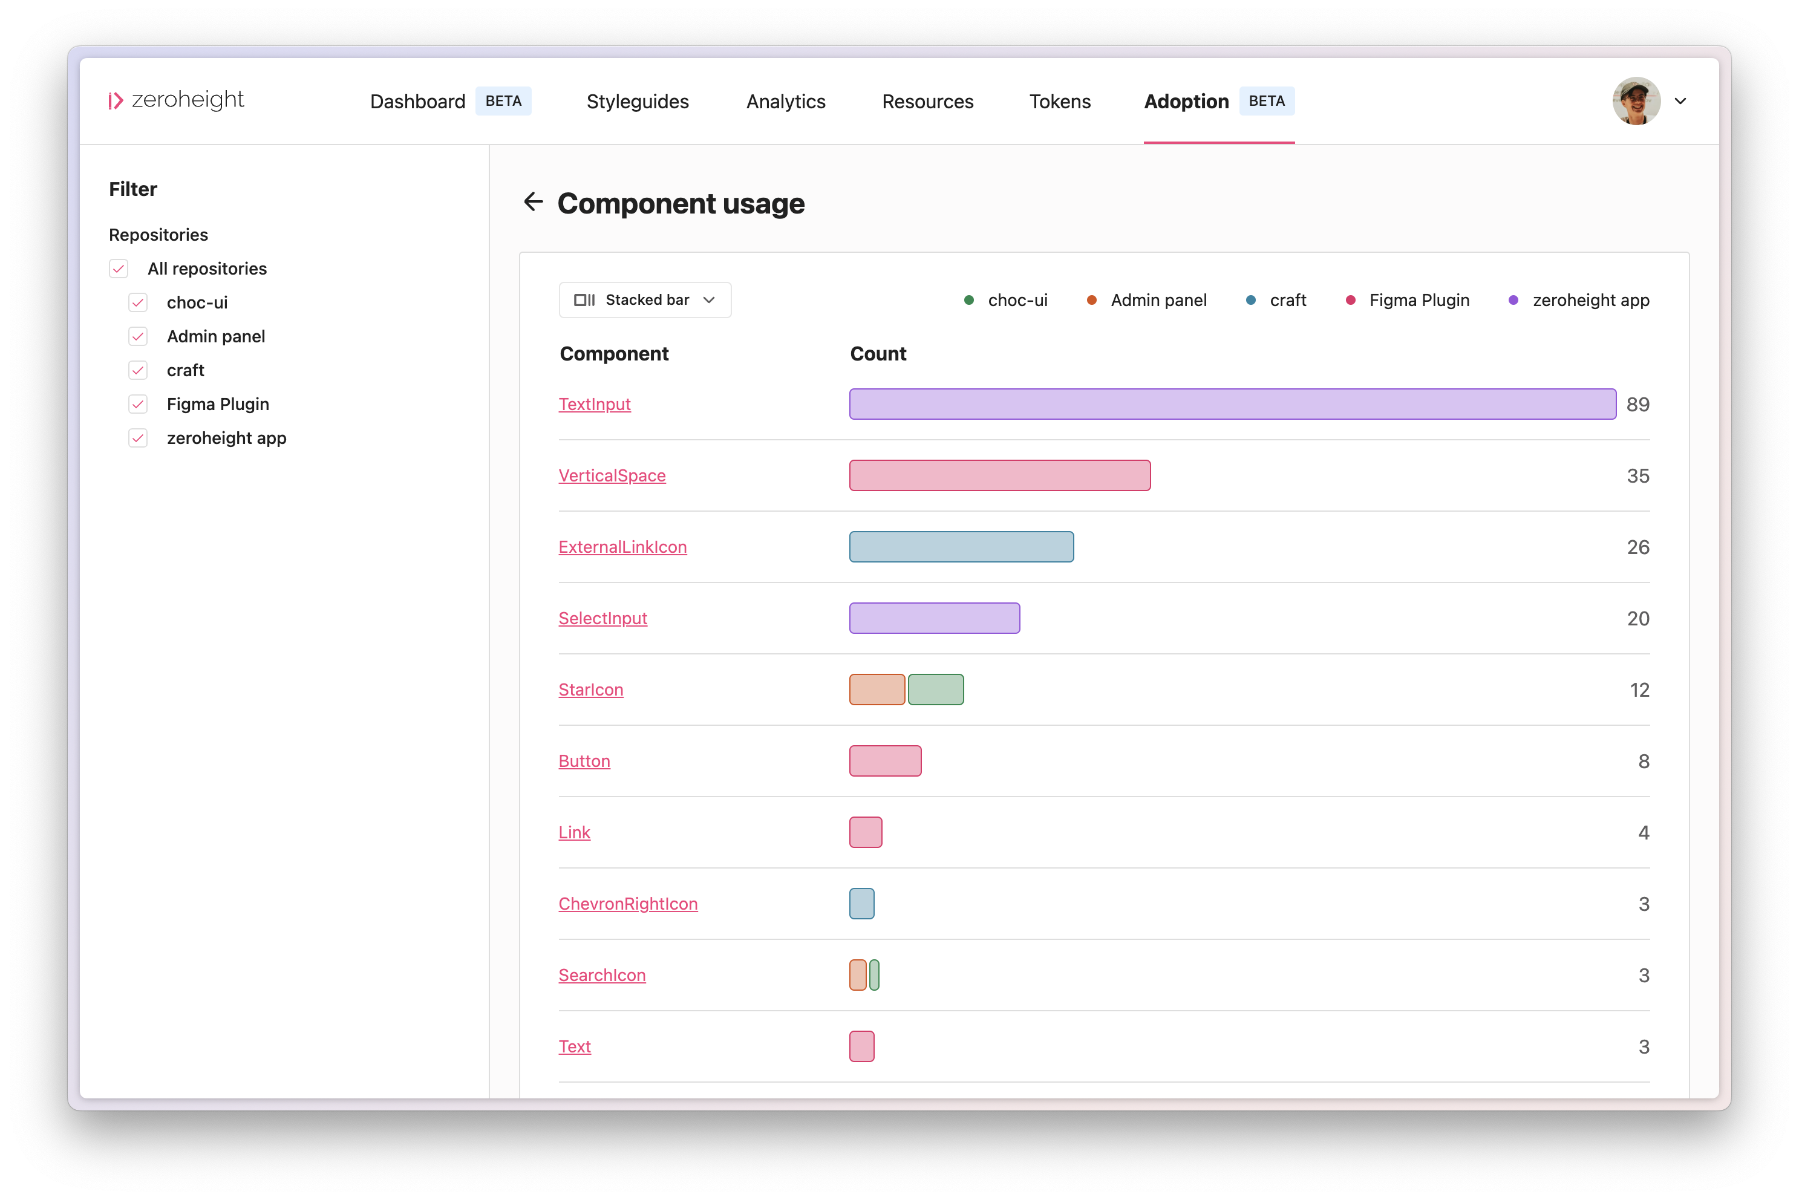Click the ExternalLinkIcon count value 26
This screenshot has width=1799, height=1200.
1637,546
